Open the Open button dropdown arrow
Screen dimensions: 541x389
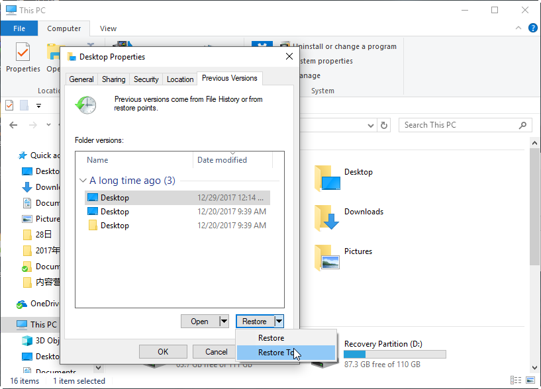pyautogui.click(x=224, y=322)
